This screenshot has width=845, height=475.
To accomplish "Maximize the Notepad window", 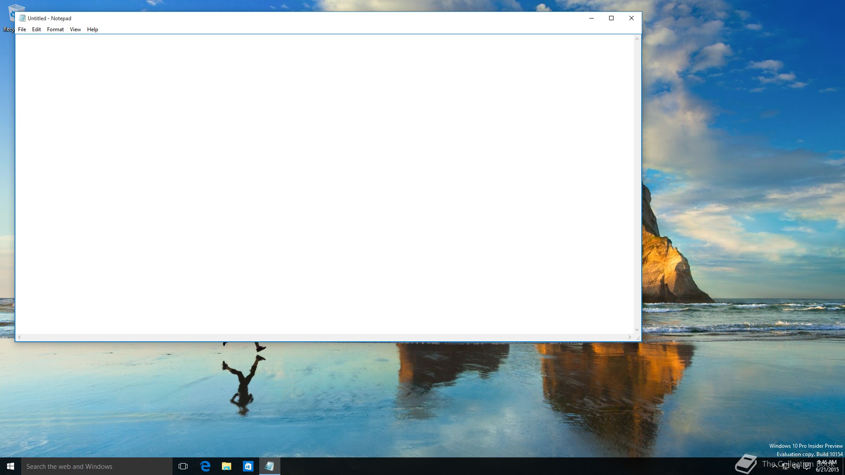I will click(x=611, y=18).
